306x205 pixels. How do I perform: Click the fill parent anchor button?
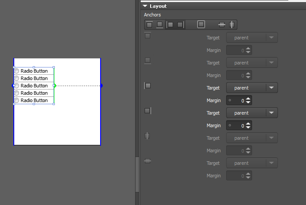pyautogui.click(x=201, y=25)
